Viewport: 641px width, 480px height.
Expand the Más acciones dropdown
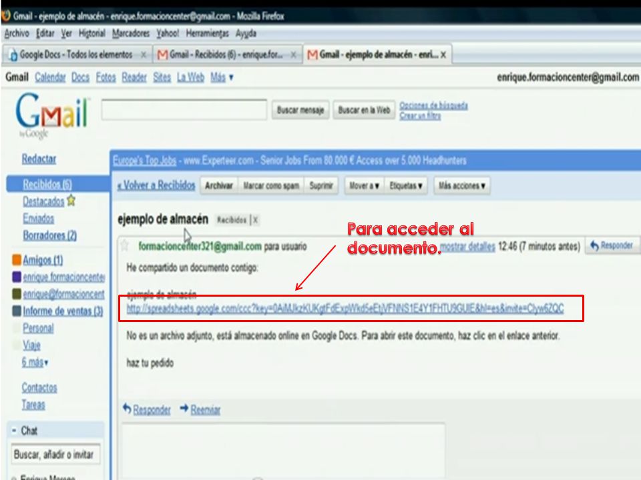click(462, 186)
